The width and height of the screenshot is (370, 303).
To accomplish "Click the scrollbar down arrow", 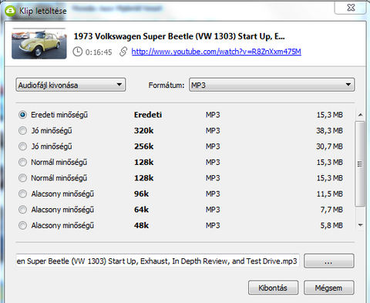I will tap(360, 225).
